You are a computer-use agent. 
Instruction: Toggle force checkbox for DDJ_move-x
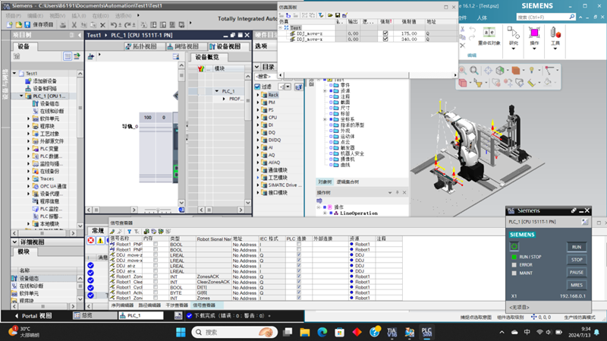(x=385, y=39)
